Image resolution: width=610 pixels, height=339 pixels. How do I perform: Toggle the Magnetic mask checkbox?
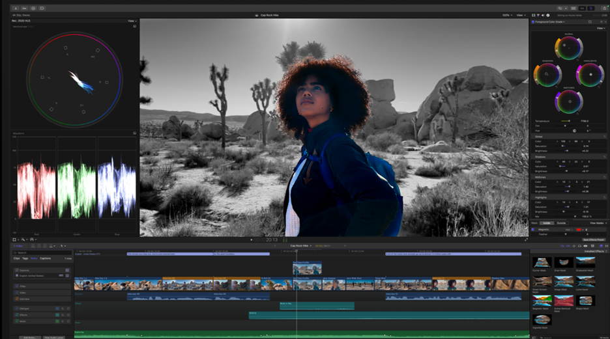pyautogui.click(x=532, y=230)
